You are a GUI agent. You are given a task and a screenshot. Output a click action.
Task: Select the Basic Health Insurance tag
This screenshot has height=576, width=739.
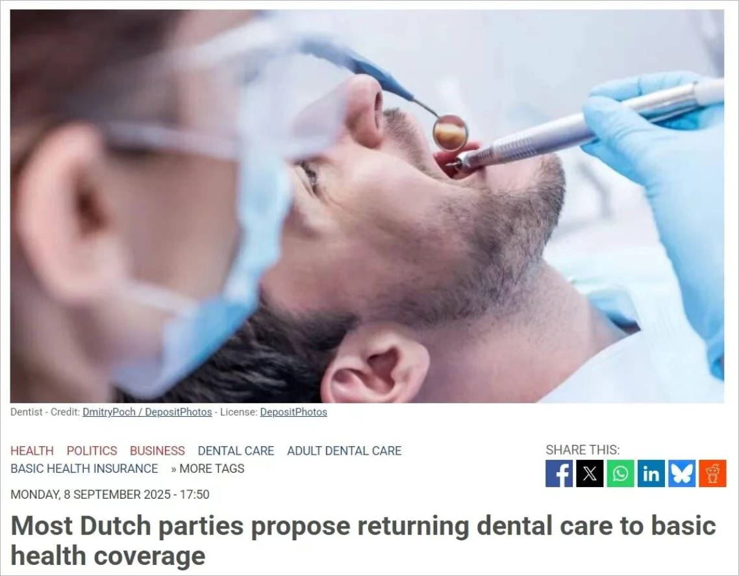(84, 469)
